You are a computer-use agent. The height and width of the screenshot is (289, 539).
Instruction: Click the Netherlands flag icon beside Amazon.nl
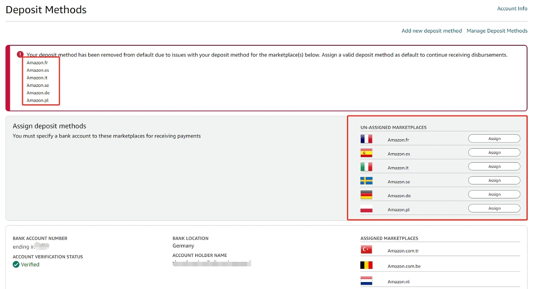(x=366, y=281)
